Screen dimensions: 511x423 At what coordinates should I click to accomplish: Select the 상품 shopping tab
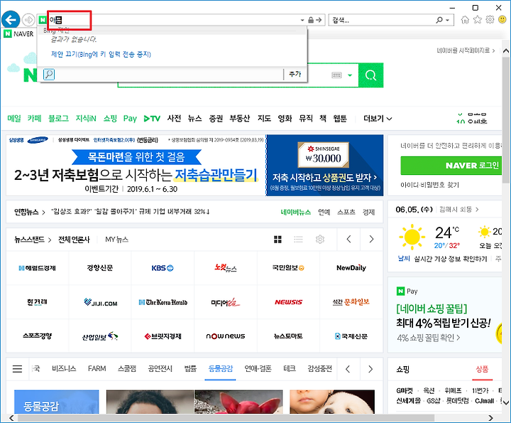(482, 369)
